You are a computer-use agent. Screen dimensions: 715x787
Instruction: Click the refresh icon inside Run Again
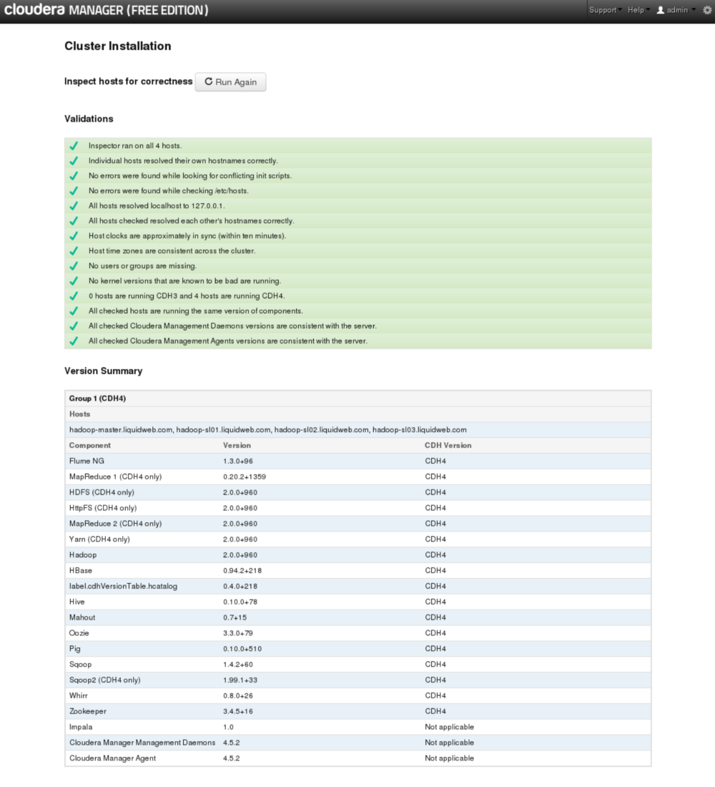tap(209, 82)
